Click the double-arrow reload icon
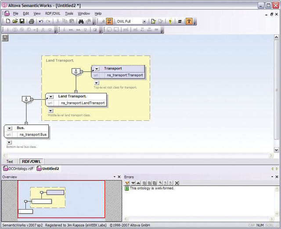The image size is (281, 229). coord(180,22)
